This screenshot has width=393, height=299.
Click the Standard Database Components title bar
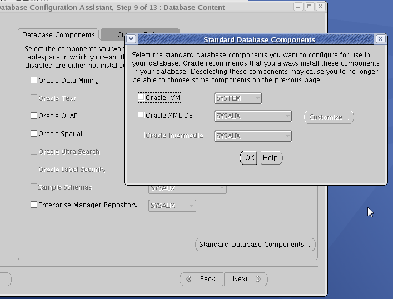[x=256, y=39]
